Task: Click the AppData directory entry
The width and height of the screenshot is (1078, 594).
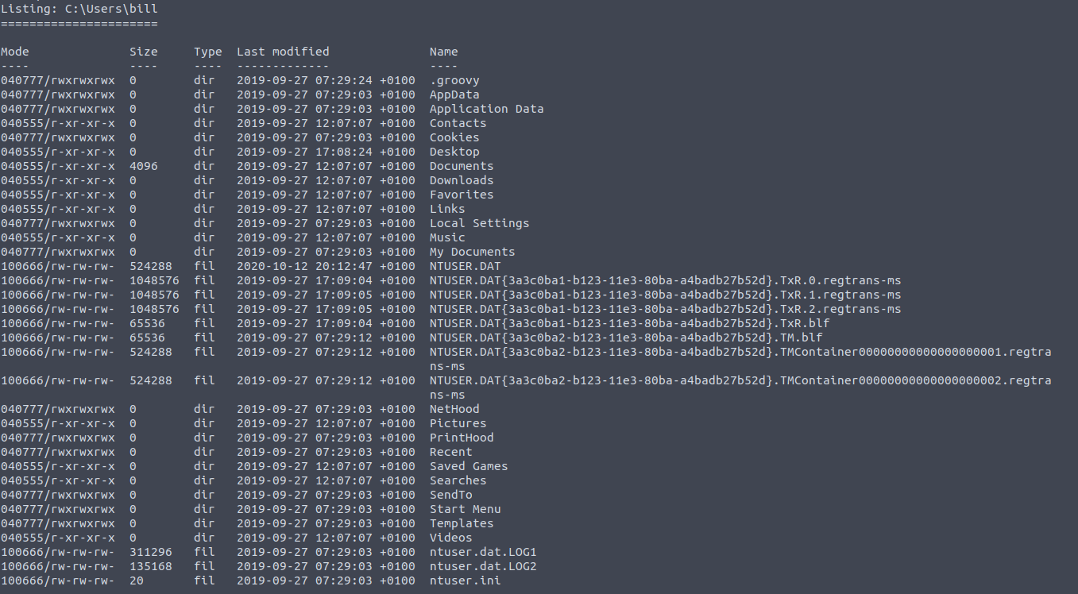Action: click(x=454, y=94)
